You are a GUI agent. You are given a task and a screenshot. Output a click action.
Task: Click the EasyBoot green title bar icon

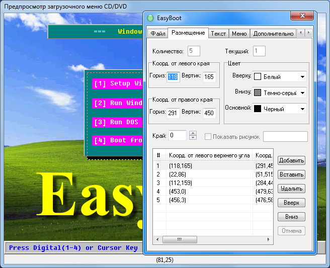pos(150,18)
